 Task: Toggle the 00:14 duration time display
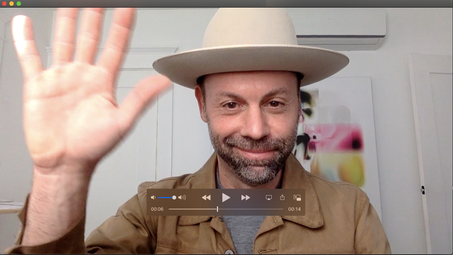coord(294,209)
